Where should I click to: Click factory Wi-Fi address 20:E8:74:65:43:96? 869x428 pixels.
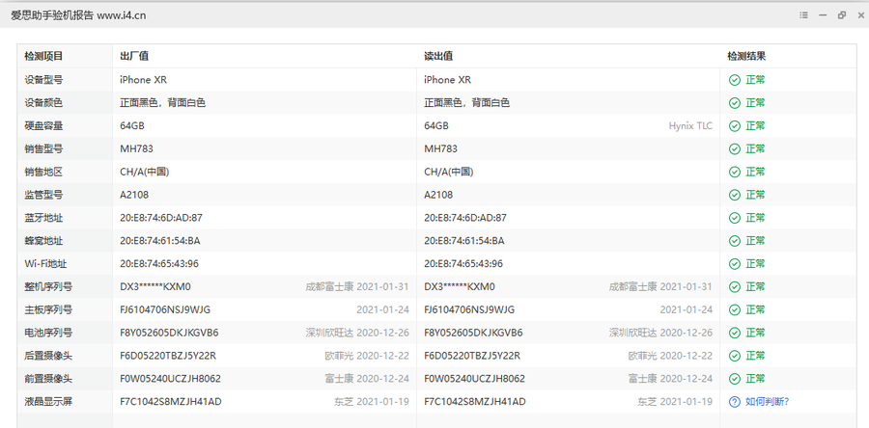(159, 264)
